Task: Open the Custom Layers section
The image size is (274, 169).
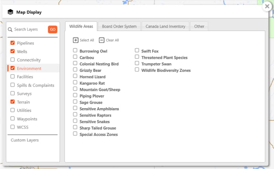Action: 25,140
